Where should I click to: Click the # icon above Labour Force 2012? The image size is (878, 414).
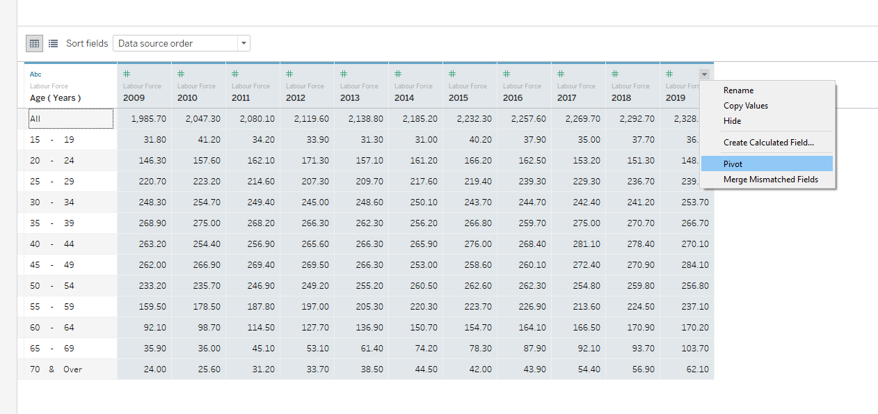click(x=288, y=72)
